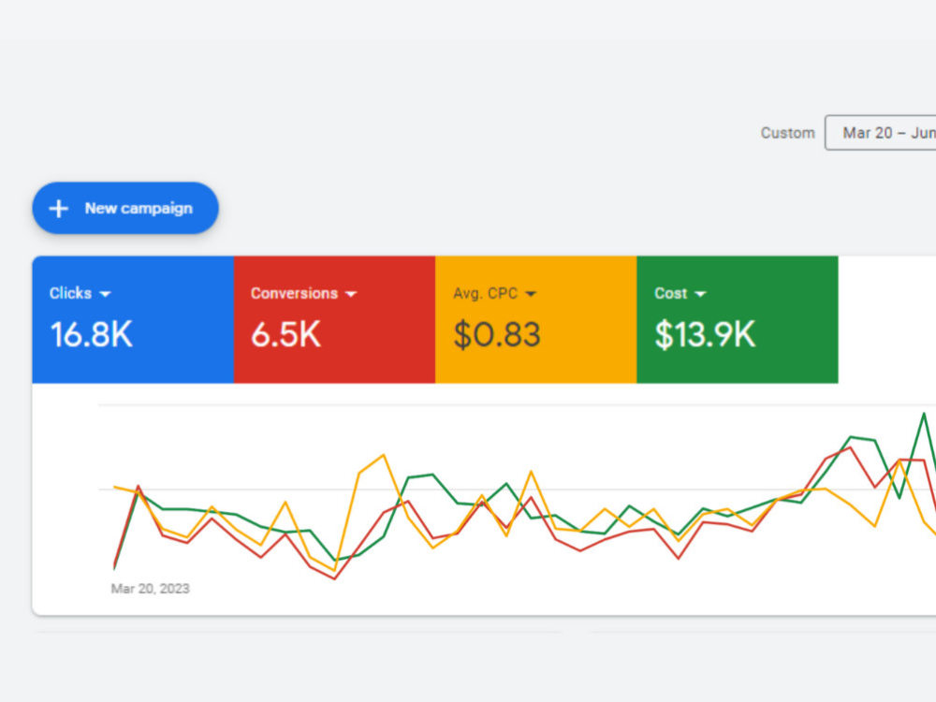Image resolution: width=936 pixels, height=702 pixels.
Task: Click the Mar 20, 2023 axis label
Action: [151, 589]
